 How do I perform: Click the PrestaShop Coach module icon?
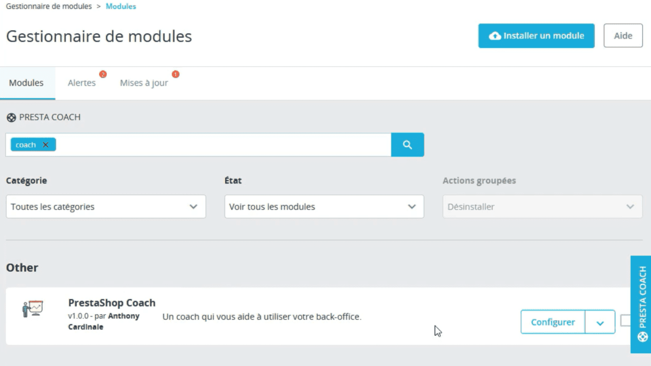click(x=33, y=308)
